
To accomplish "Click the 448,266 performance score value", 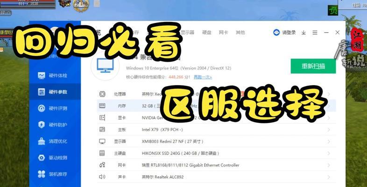I will (176, 77).
